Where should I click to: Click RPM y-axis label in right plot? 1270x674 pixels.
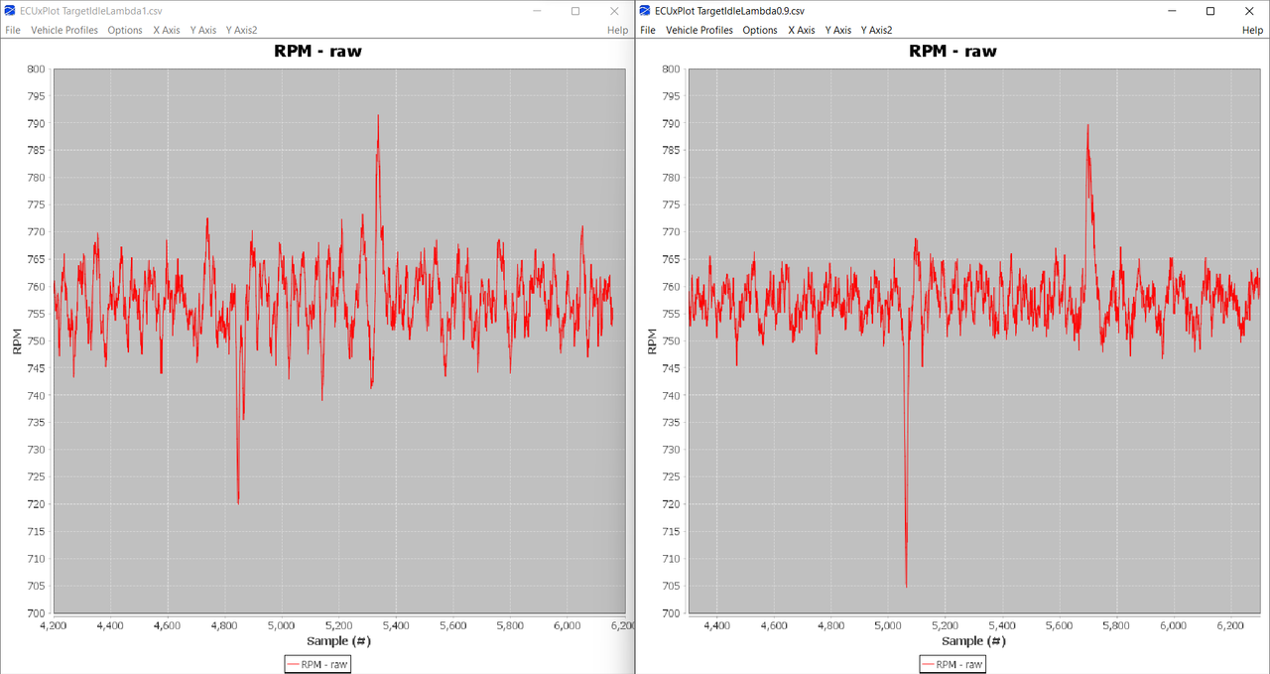(652, 340)
